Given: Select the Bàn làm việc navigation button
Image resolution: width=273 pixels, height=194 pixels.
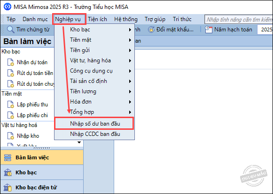Looking at the screenshot, I should click(x=42, y=157).
